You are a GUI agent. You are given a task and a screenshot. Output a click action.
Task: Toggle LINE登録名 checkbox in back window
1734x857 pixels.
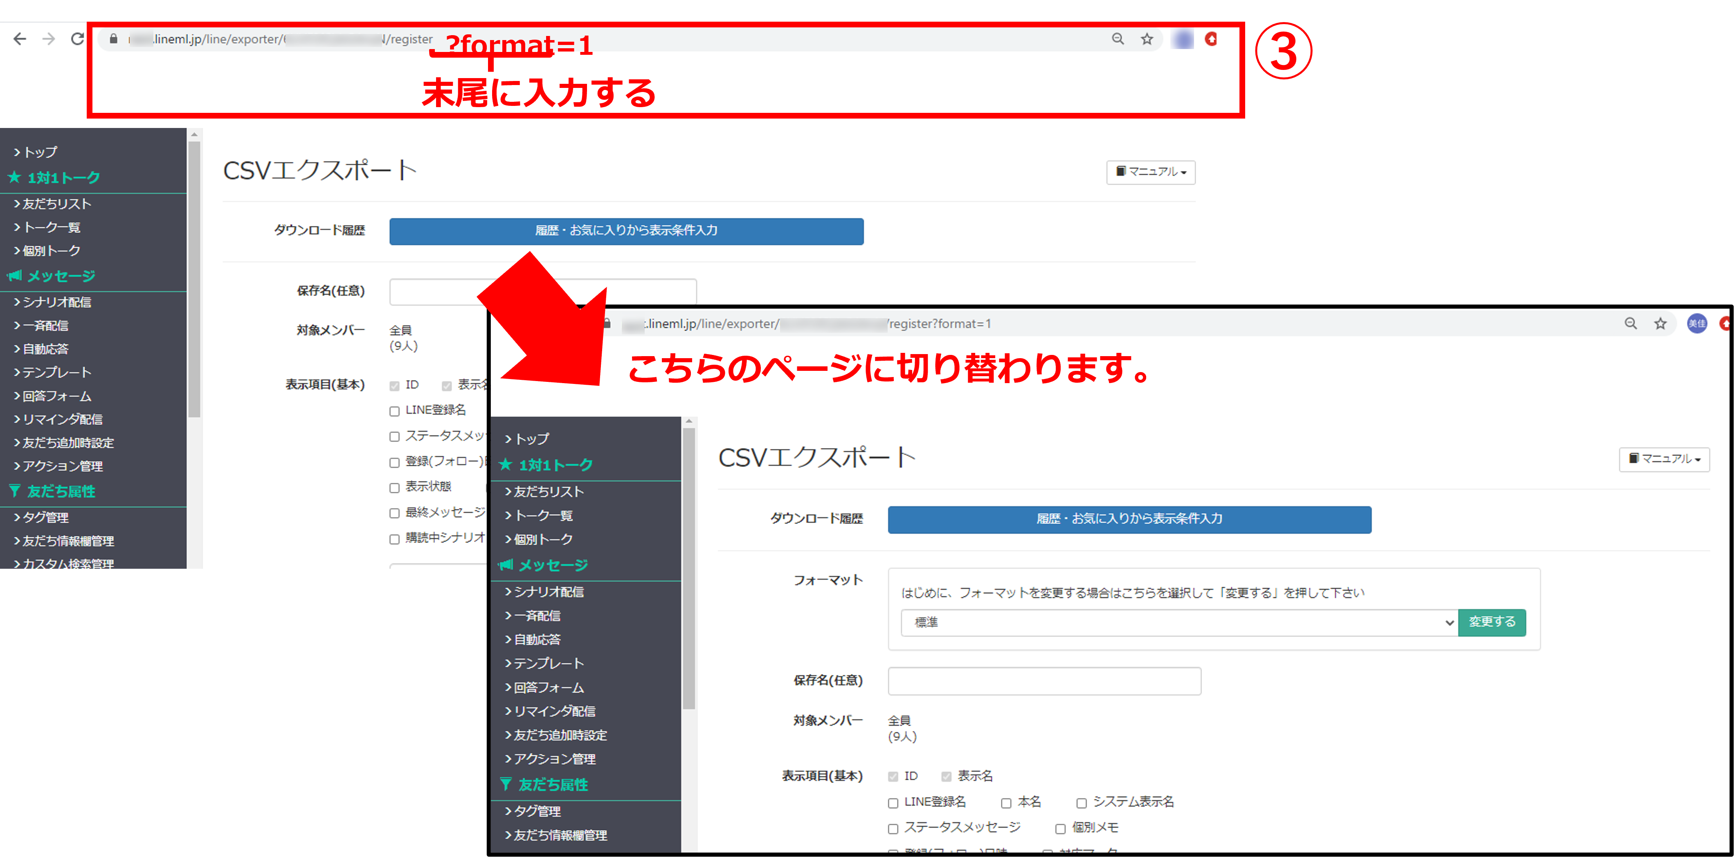click(394, 411)
